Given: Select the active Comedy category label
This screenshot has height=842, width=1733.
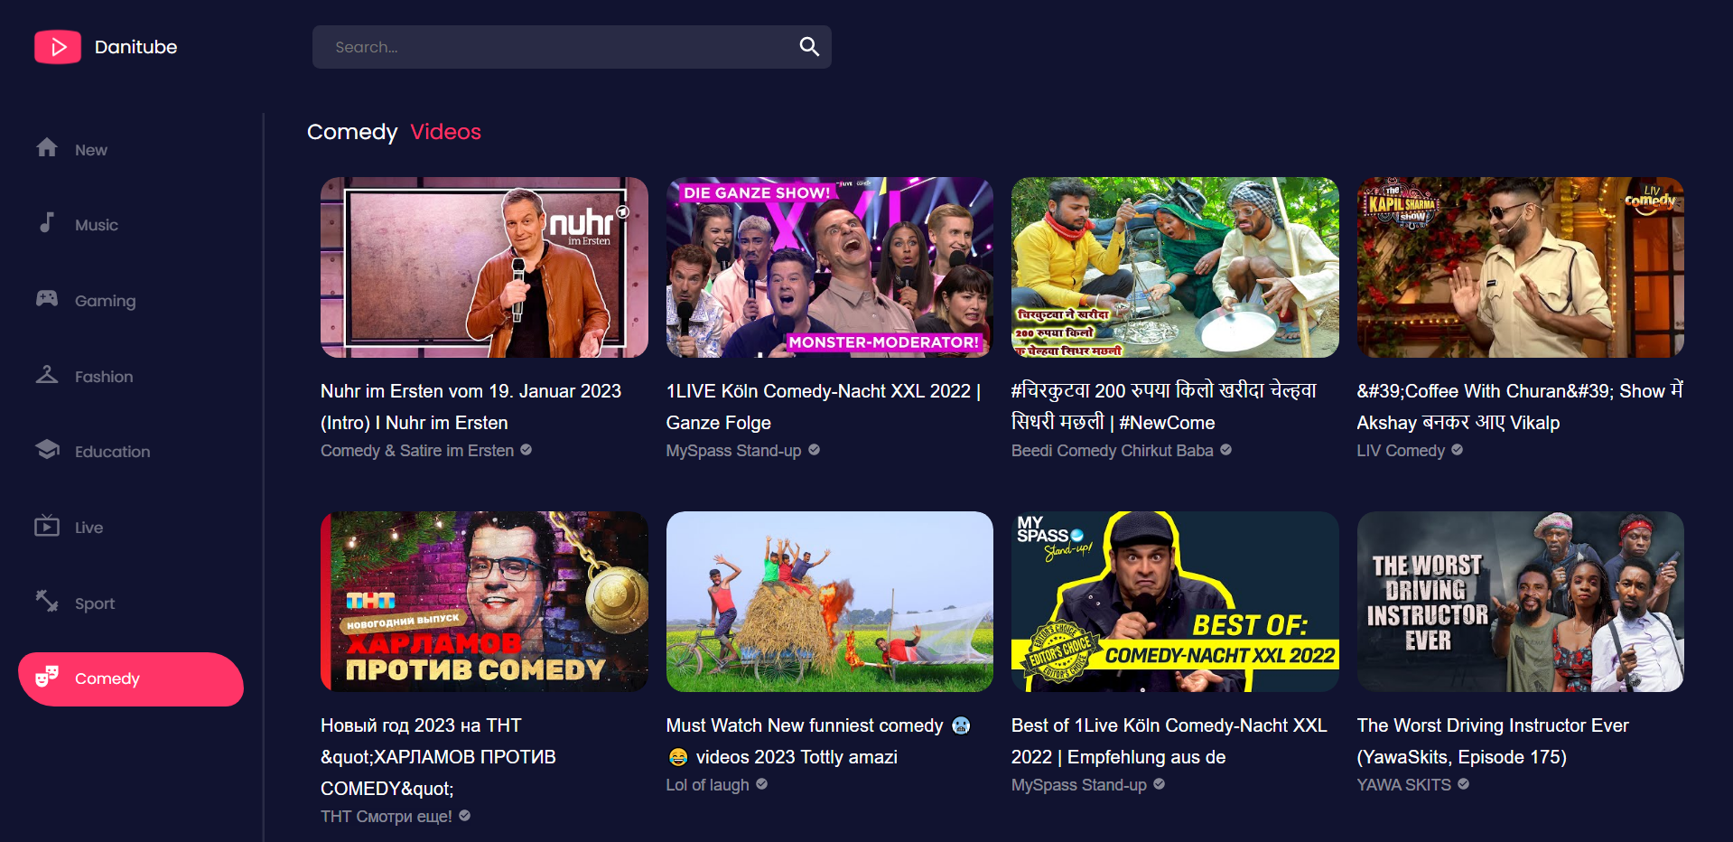Looking at the screenshot, I should 107,678.
